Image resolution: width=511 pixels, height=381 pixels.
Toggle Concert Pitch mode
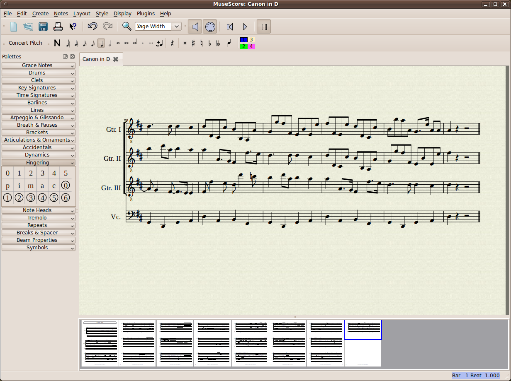[25, 43]
